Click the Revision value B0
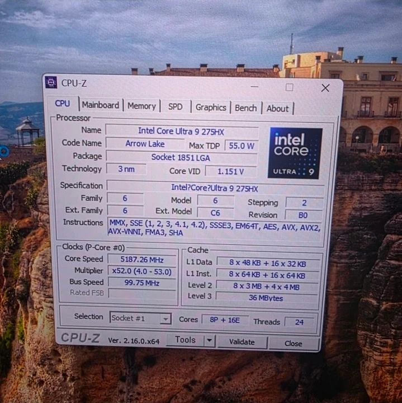The height and width of the screenshot is (403, 402). [x=303, y=215]
